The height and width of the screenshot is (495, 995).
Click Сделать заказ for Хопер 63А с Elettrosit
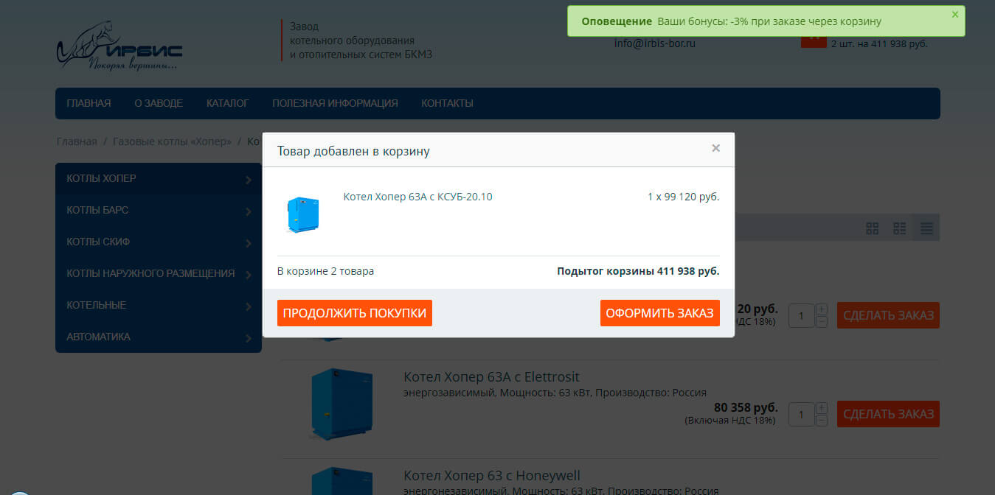click(888, 414)
